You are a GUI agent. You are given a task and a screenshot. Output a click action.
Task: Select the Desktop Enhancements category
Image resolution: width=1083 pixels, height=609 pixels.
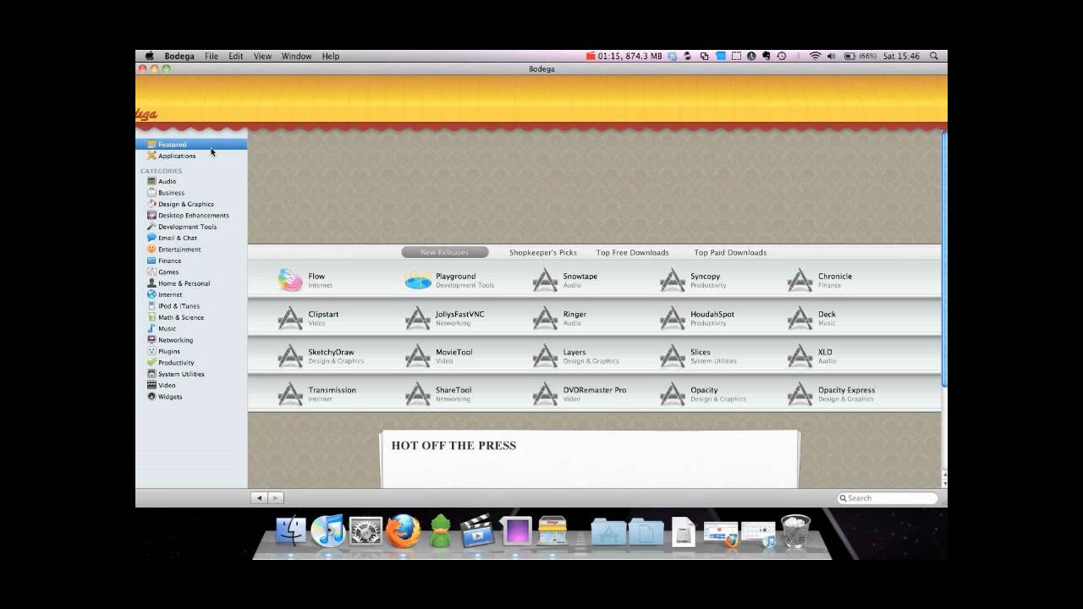pos(193,215)
